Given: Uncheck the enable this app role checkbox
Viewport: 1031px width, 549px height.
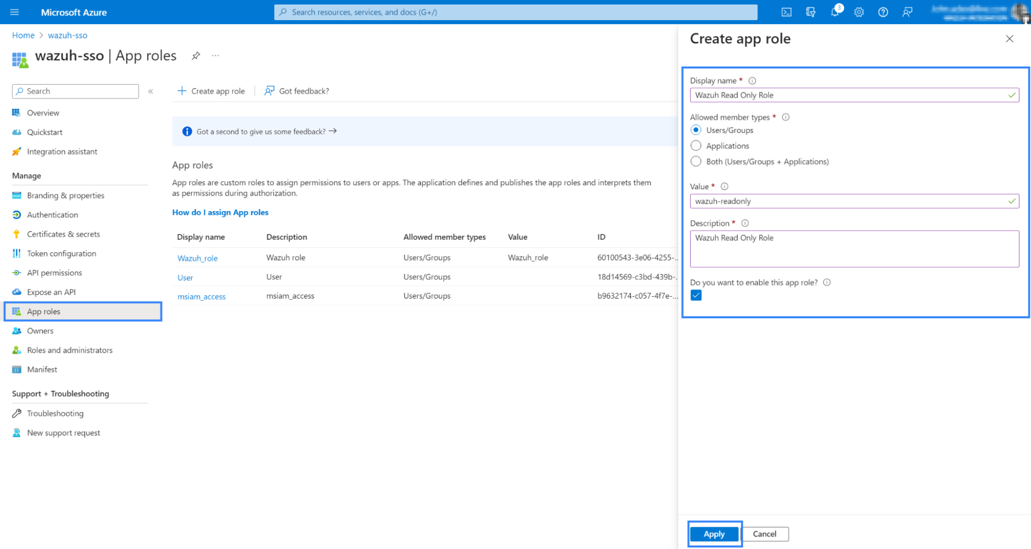Looking at the screenshot, I should point(696,295).
